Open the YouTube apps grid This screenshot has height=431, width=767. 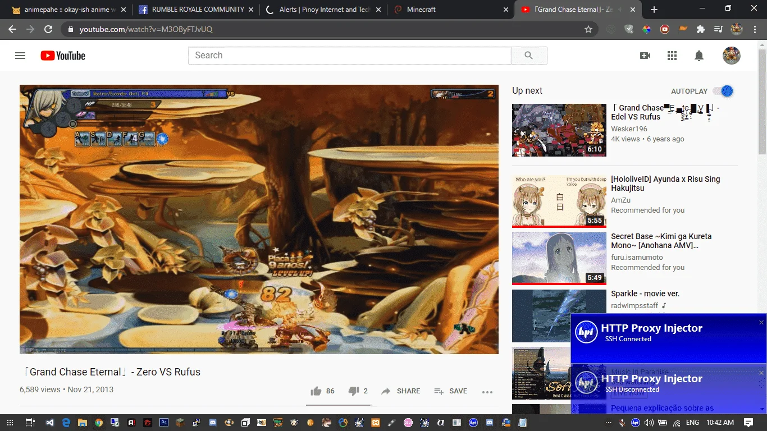tap(672, 56)
